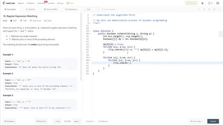
Task: Click the thumbs-down dislike icon
Action: [21, 21]
